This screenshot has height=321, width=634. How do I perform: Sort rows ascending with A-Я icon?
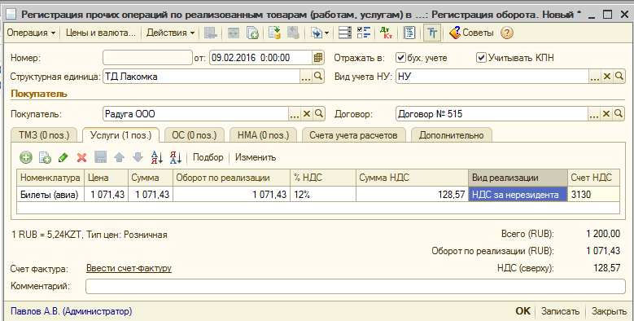point(156,157)
